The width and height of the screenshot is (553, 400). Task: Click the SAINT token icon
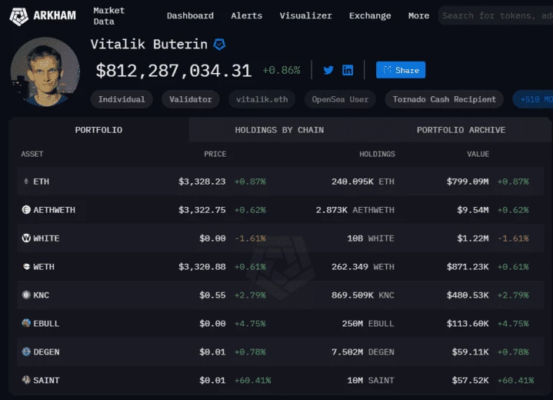(x=26, y=380)
